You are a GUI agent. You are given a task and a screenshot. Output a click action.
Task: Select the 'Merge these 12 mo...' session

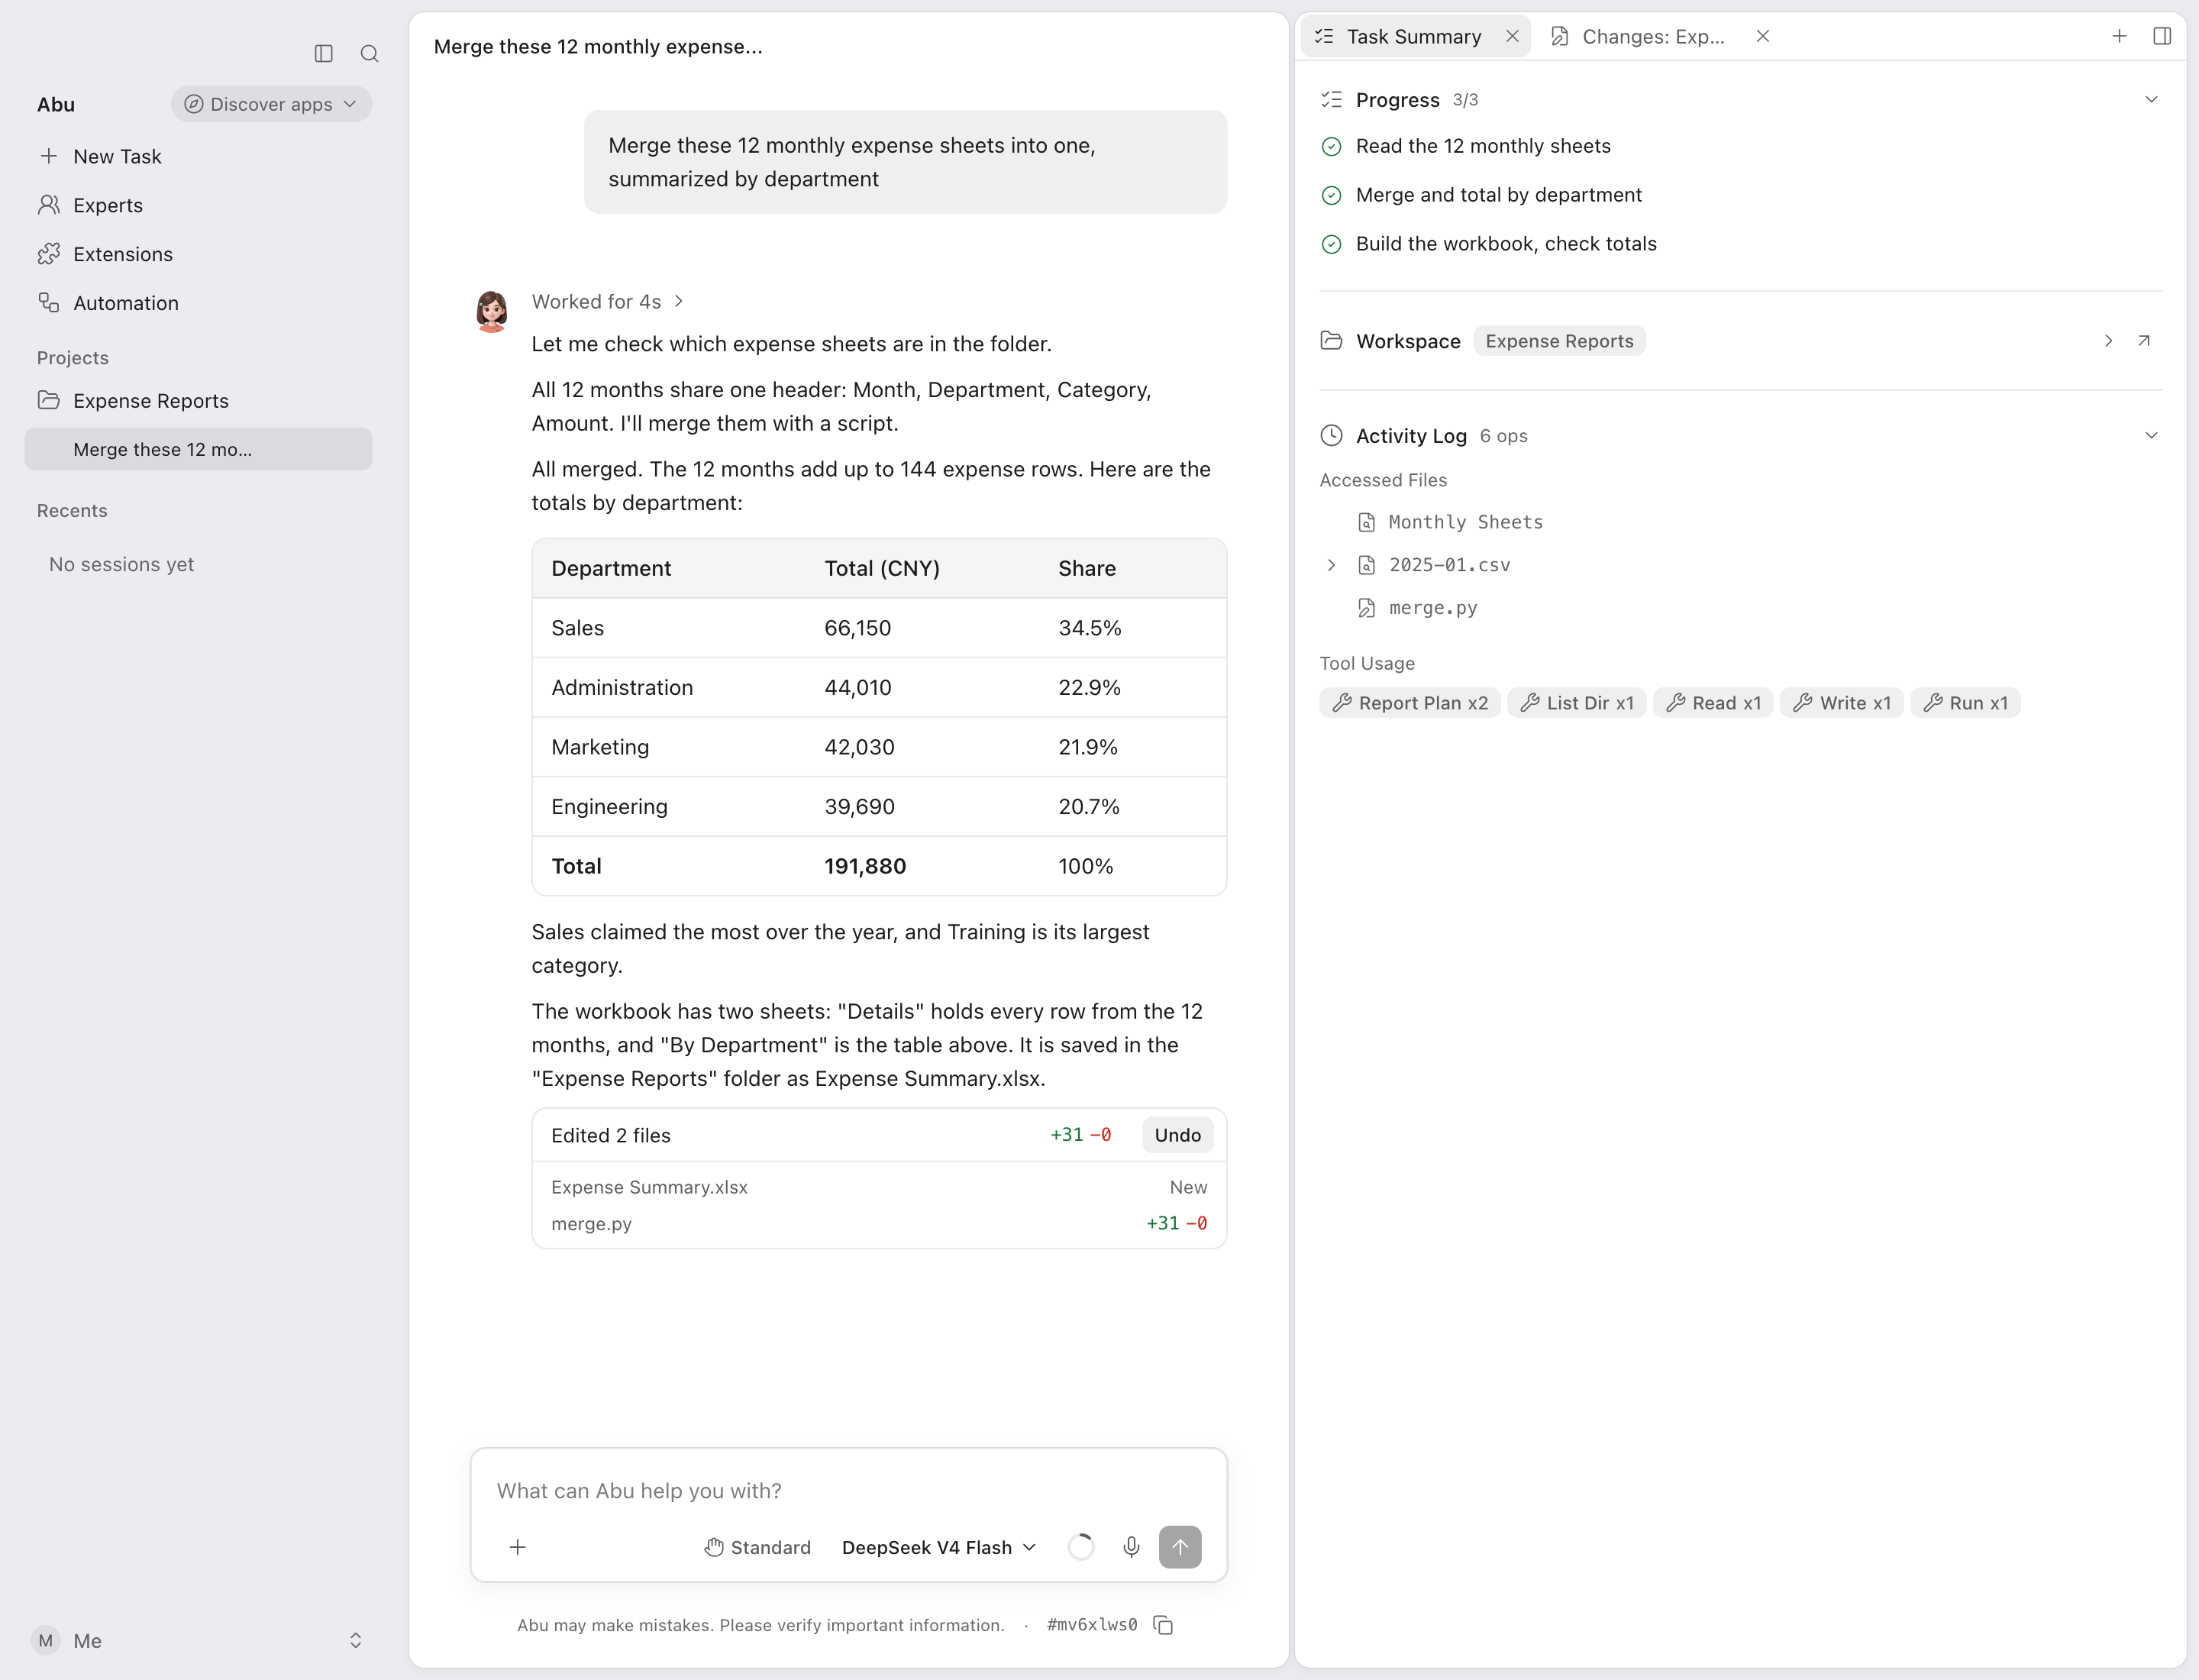pos(198,449)
